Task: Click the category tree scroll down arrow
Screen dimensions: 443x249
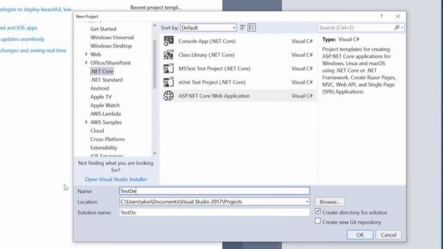Action: tap(154, 154)
